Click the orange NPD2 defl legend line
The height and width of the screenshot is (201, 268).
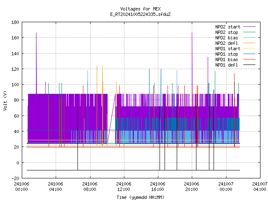click(249, 43)
